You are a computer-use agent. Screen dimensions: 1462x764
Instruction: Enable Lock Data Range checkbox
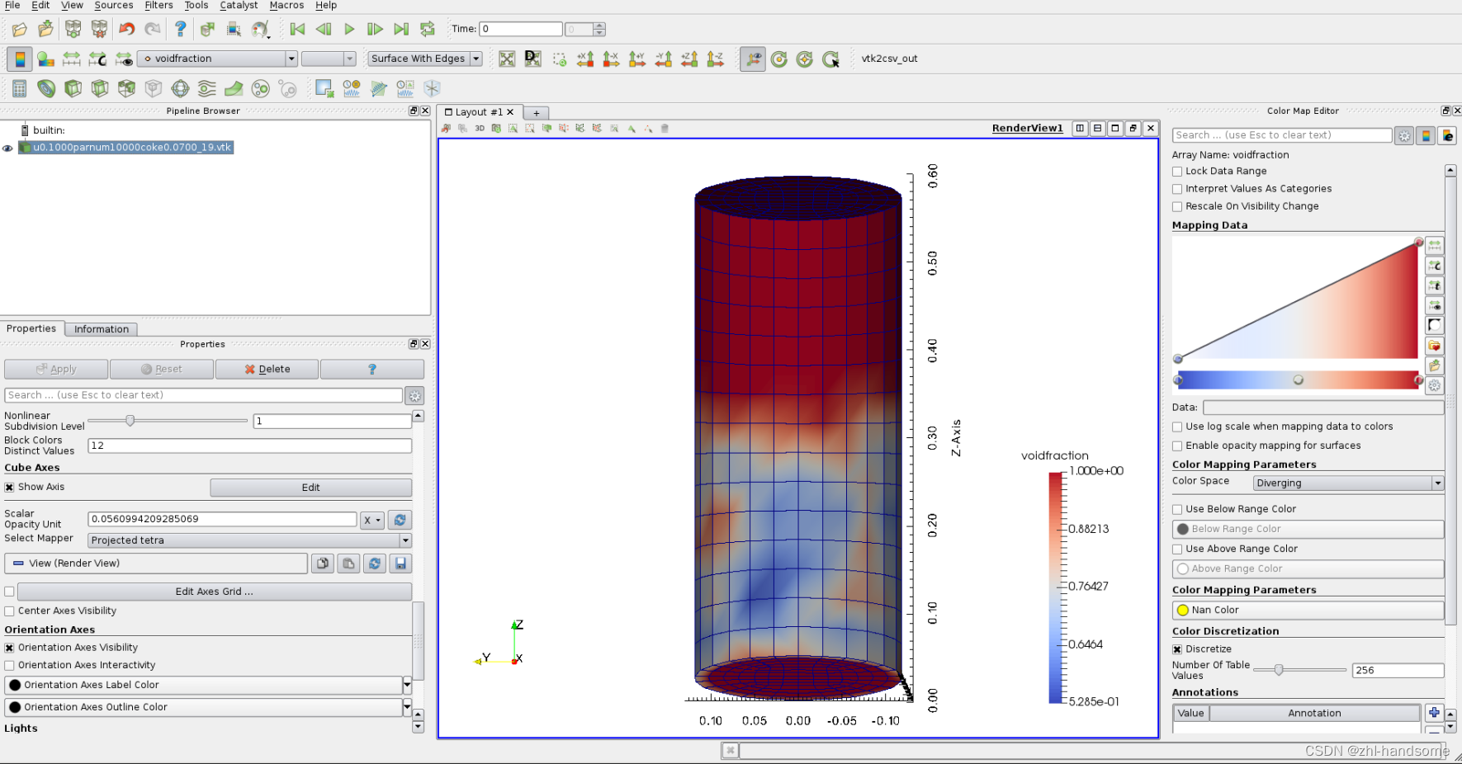point(1177,172)
